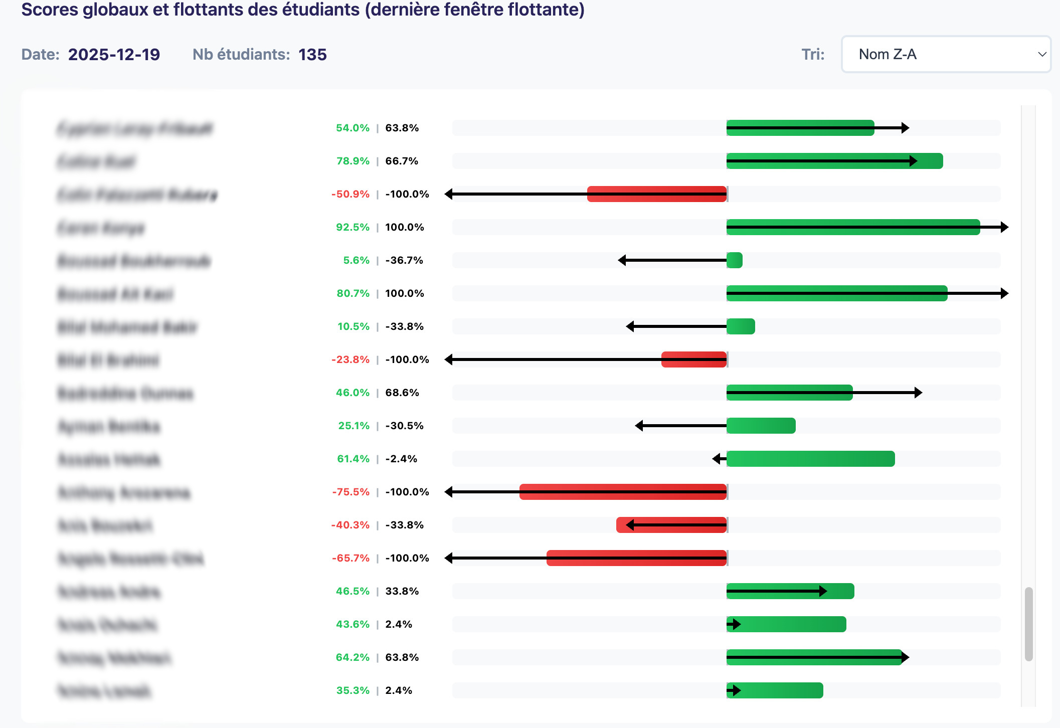Click arrowhead on the 46.5% row

pyautogui.click(x=823, y=591)
